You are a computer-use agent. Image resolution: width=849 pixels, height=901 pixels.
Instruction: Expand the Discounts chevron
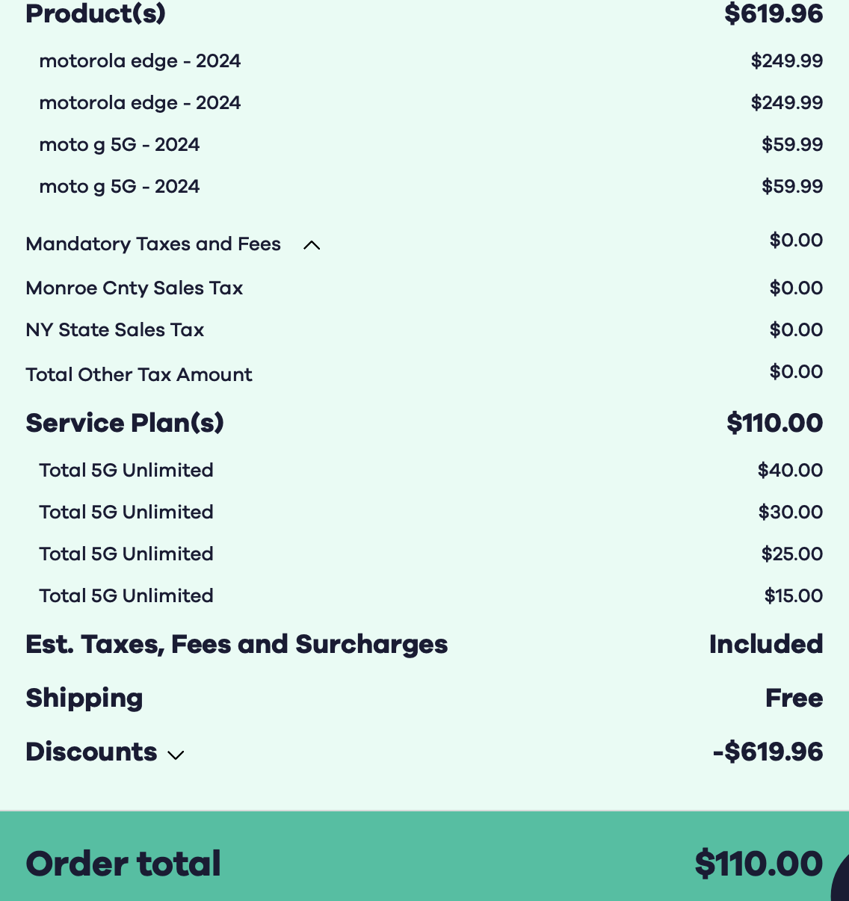(176, 755)
